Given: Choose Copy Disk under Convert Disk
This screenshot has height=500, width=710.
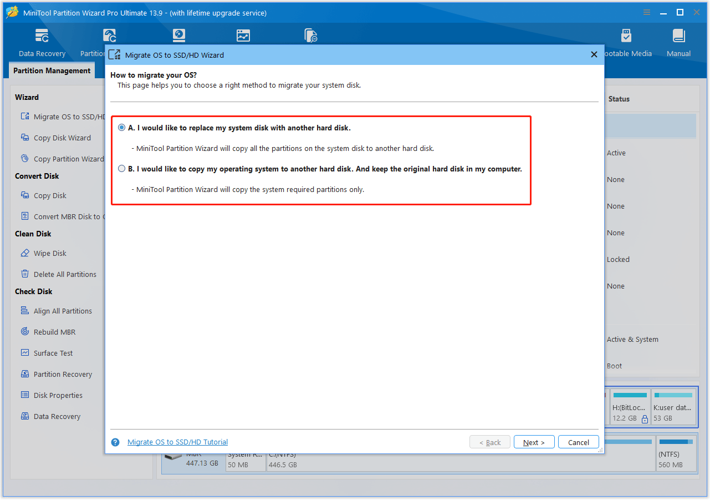Looking at the screenshot, I should [x=44, y=195].
